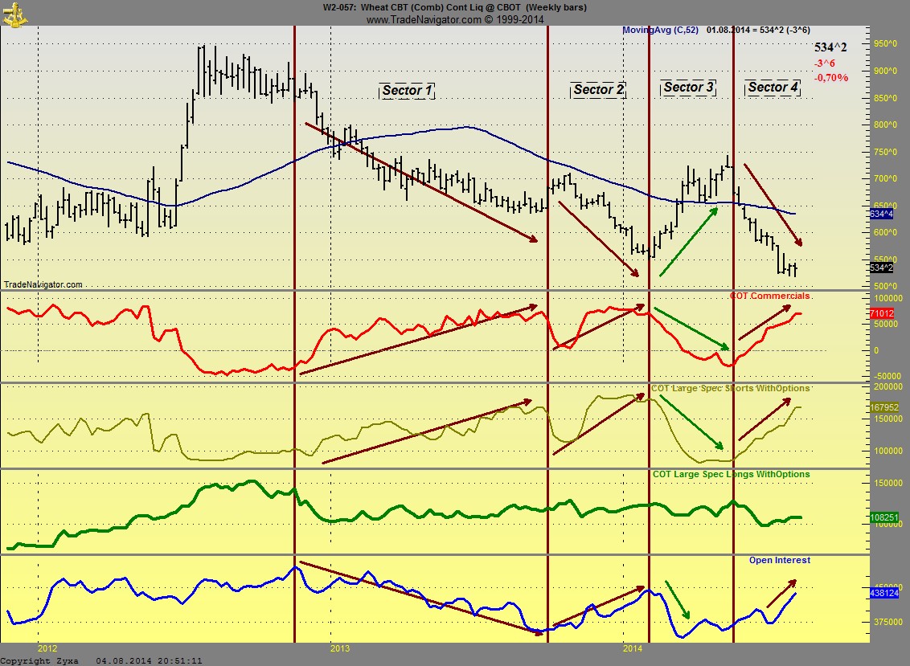Click the blue 634^4 moving average price tag
The width and height of the screenshot is (910, 666).
pos(881,215)
